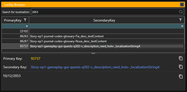Open the SecondaryKey column filter funnel

click(x=180, y=20)
